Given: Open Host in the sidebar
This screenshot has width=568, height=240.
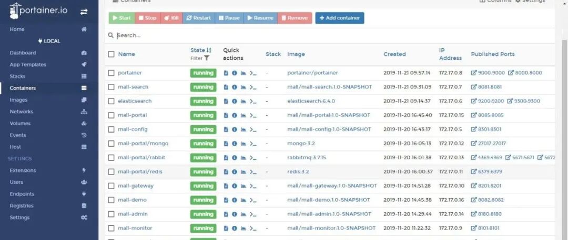Looking at the screenshot, I should [x=49, y=147].
